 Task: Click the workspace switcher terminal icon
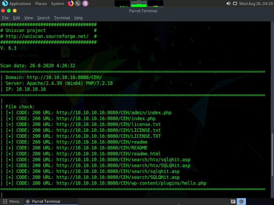[x=241, y=202]
